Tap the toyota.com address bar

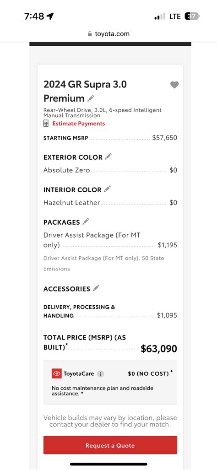108,33
